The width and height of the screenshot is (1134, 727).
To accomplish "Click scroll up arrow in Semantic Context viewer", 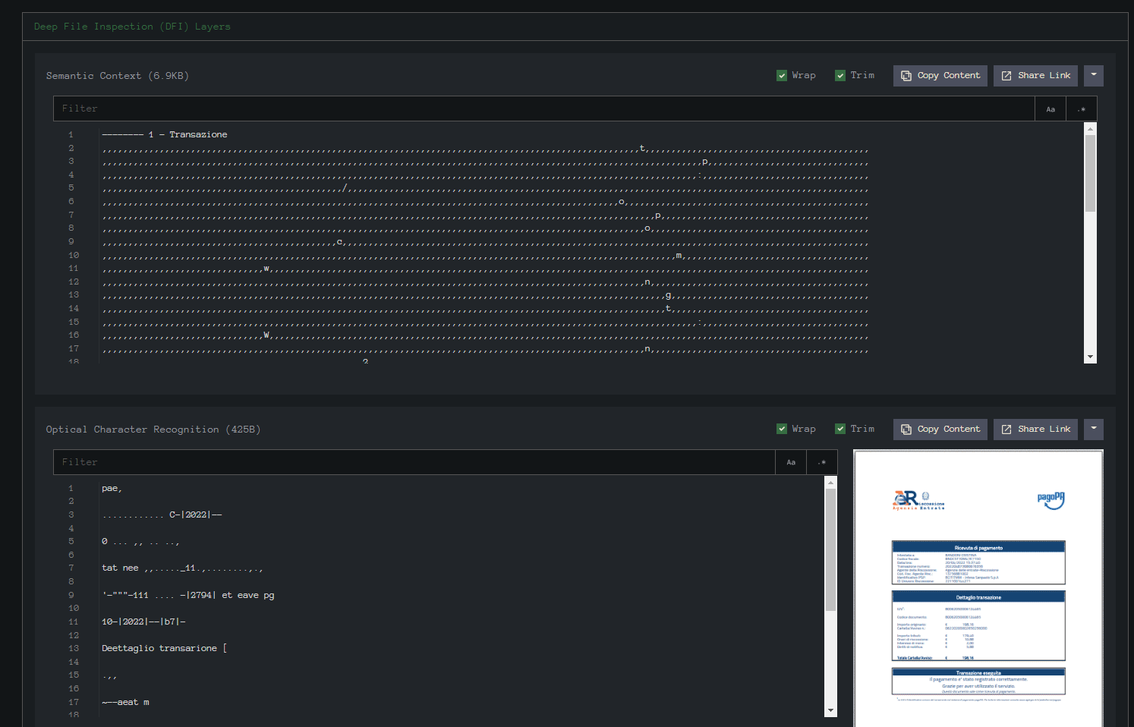I will [1090, 129].
